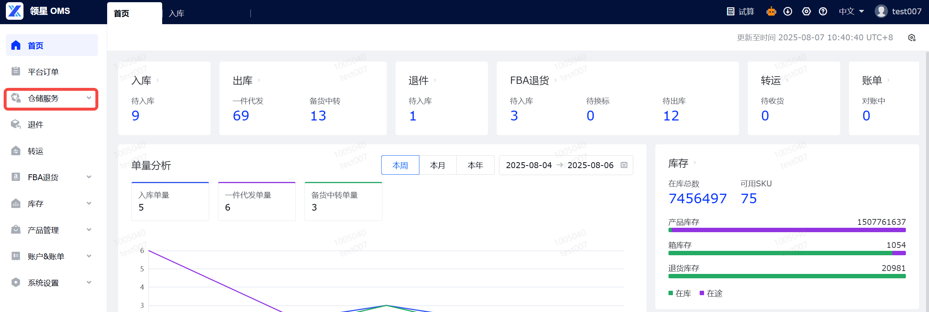Select the 备货中转单量 metric card
The image size is (929, 312).
[343, 201]
